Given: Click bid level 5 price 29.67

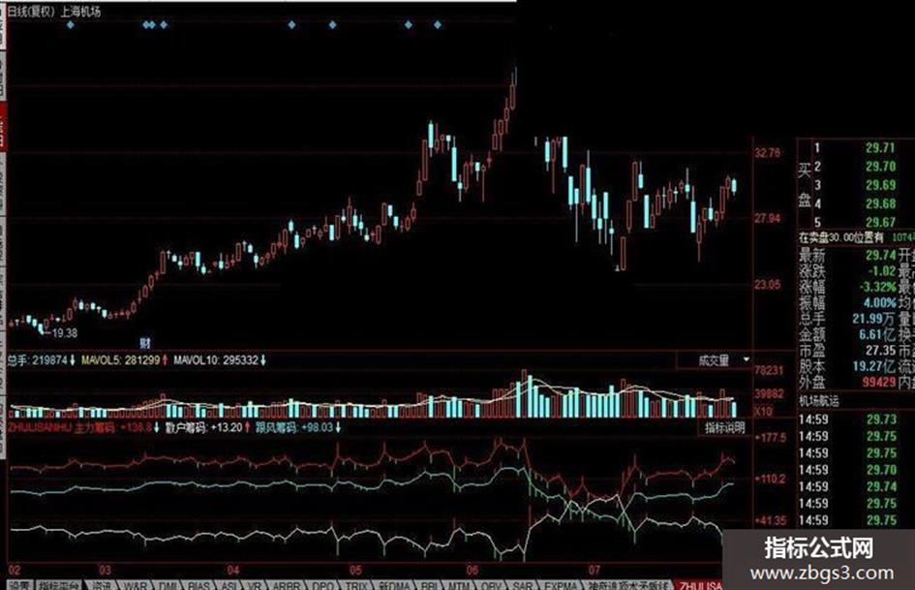Looking at the screenshot, I should click(x=880, y=223).
